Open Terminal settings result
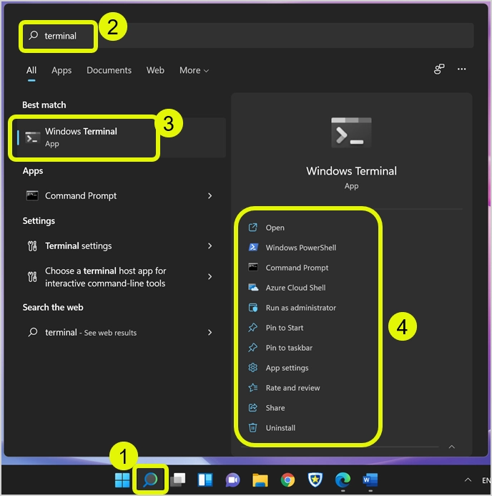Screen dimensions: 492x496 click(x=78, y=245)
